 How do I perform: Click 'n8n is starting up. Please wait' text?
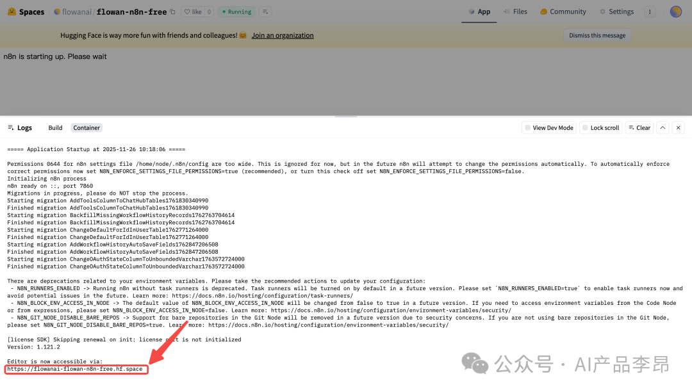pyautogui.click(x=55, y=56)
